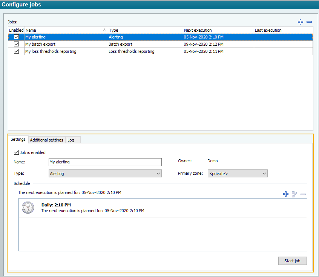The image size is (319, 277).
Task: Select the My batch export job row
Action: click(x=66, y=44)
